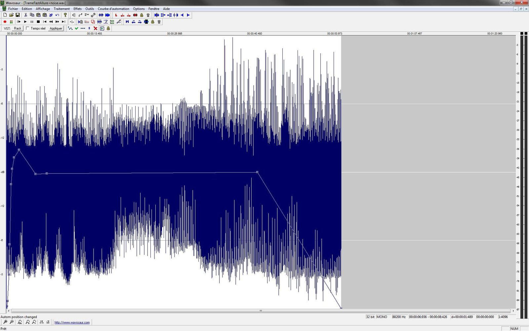Open the Traitement menu
The height and width of the screenshot is (331, 529).
point(61,9)
